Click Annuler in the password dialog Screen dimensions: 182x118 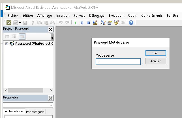[x=156, y=61]
